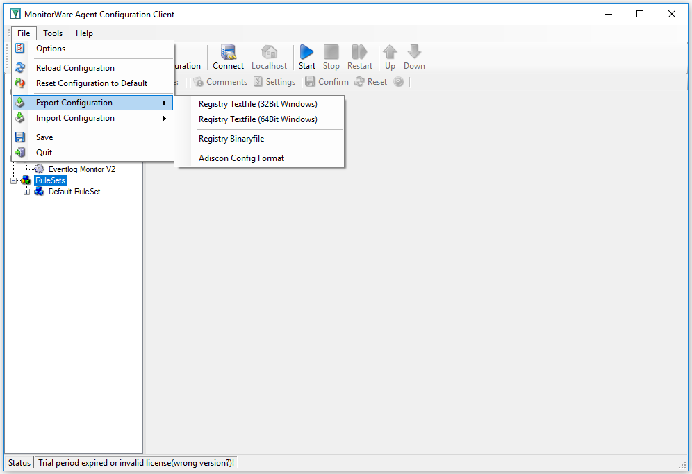This screenshot has width=692, height=474.
Task: Click the Confirm toolbar label
Action: (333, 82)
